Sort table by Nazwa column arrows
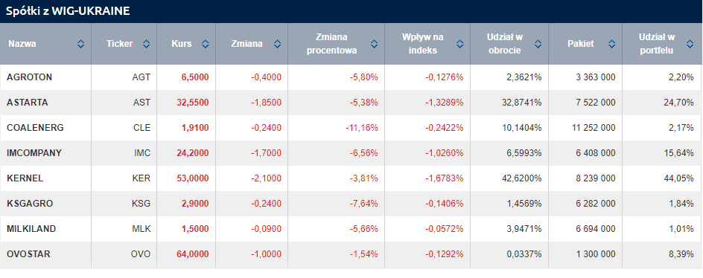The width and height of the screenshot is (703, 278). pos(80,44)
